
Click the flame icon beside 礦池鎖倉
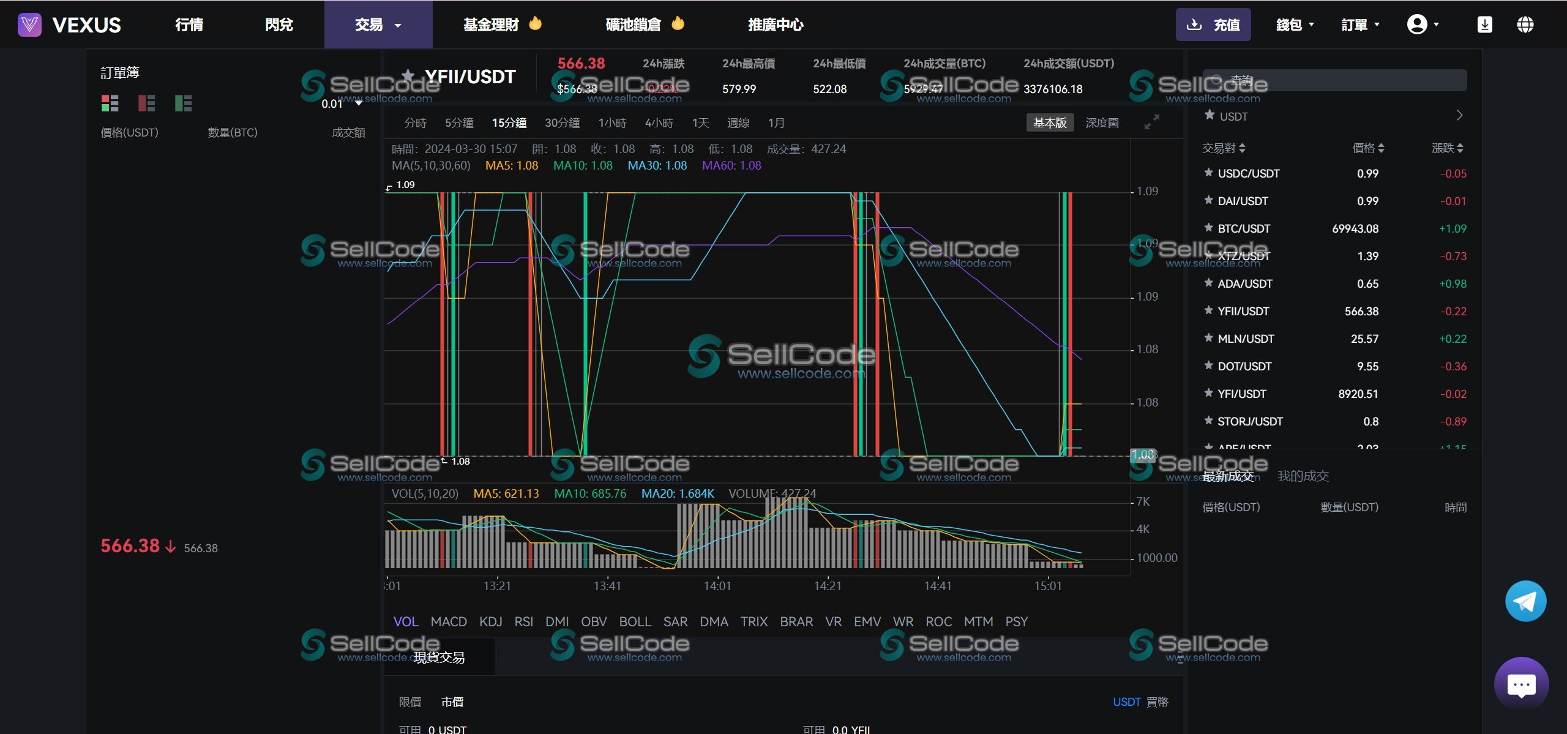coord(678,23)
